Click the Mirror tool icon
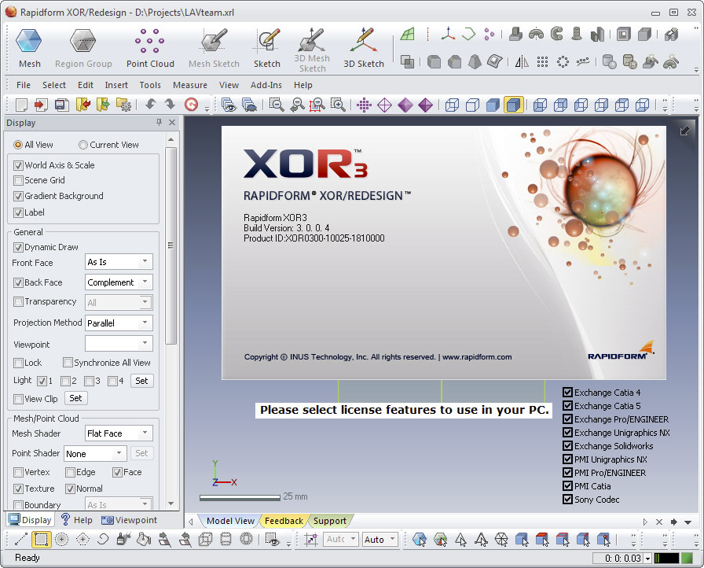The image size is (704, 568). point(521,61)
